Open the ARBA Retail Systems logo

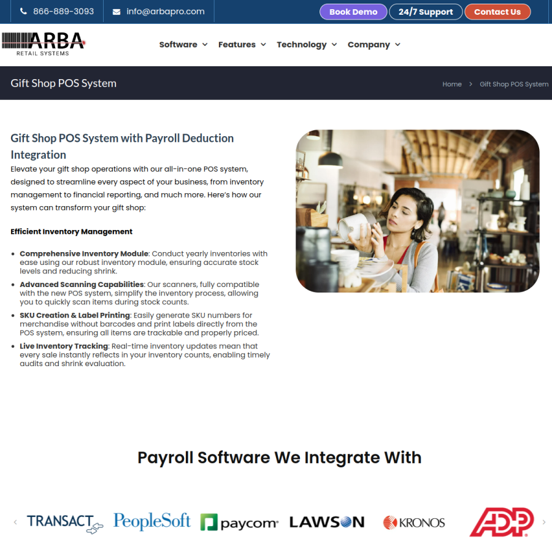(x=44, y=44)
